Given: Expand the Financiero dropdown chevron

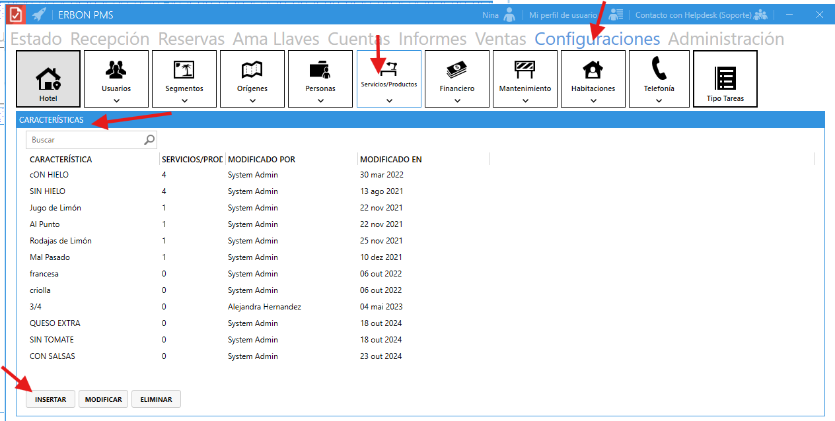Looking at the screenshot, I should click(x=457, y=100).
